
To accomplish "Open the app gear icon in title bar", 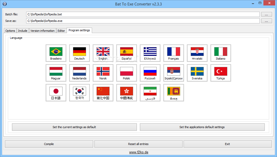I will (5, 4).
